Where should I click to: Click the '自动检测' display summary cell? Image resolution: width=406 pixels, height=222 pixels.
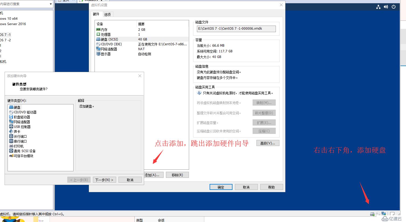pos(145,54)
